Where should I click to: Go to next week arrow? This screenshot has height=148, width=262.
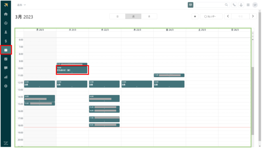(x=253, y=16)
